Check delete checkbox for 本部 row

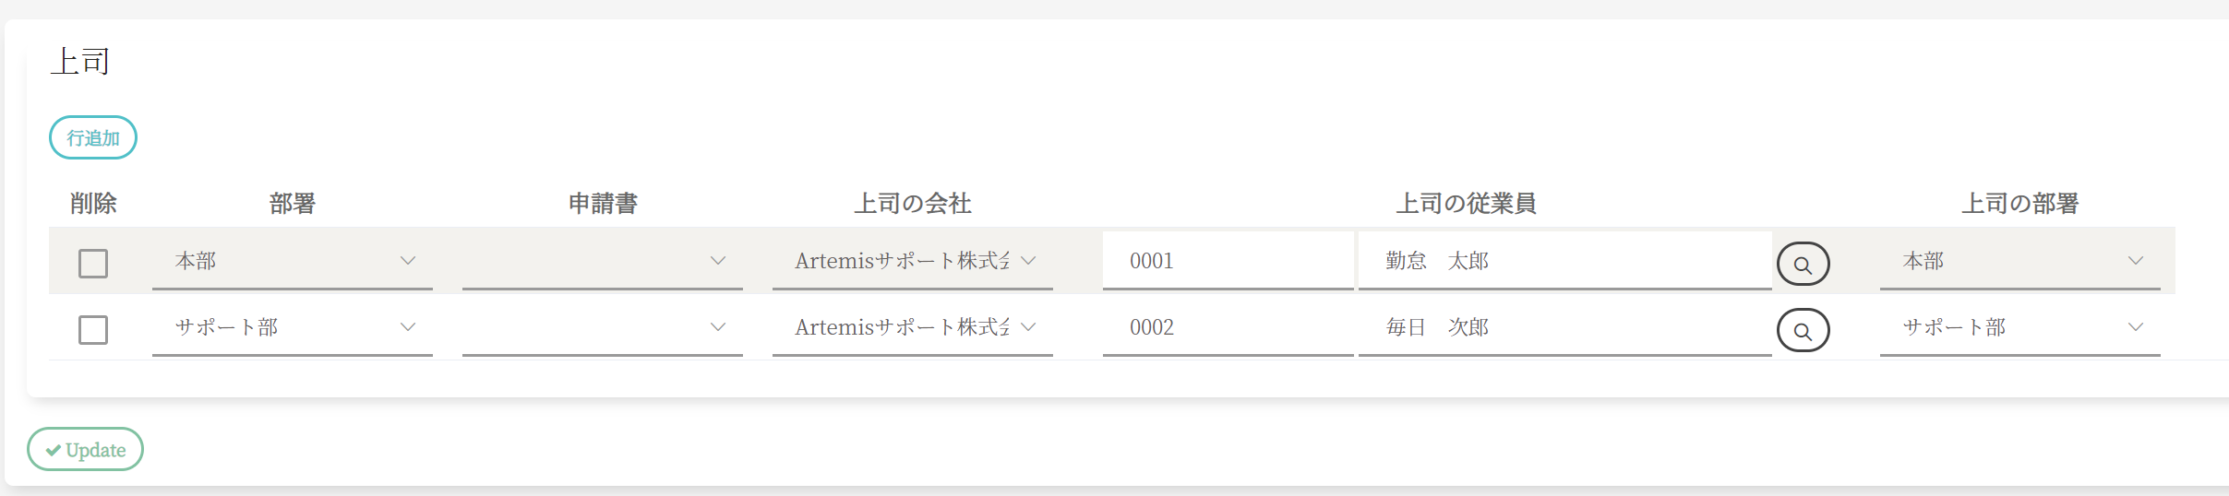pos(93,264)
